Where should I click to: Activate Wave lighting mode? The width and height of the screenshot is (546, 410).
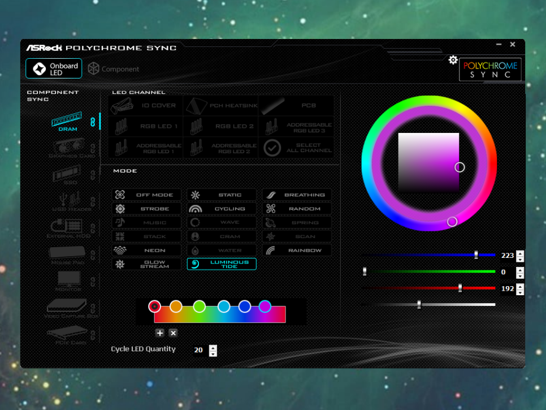(222, 222)
